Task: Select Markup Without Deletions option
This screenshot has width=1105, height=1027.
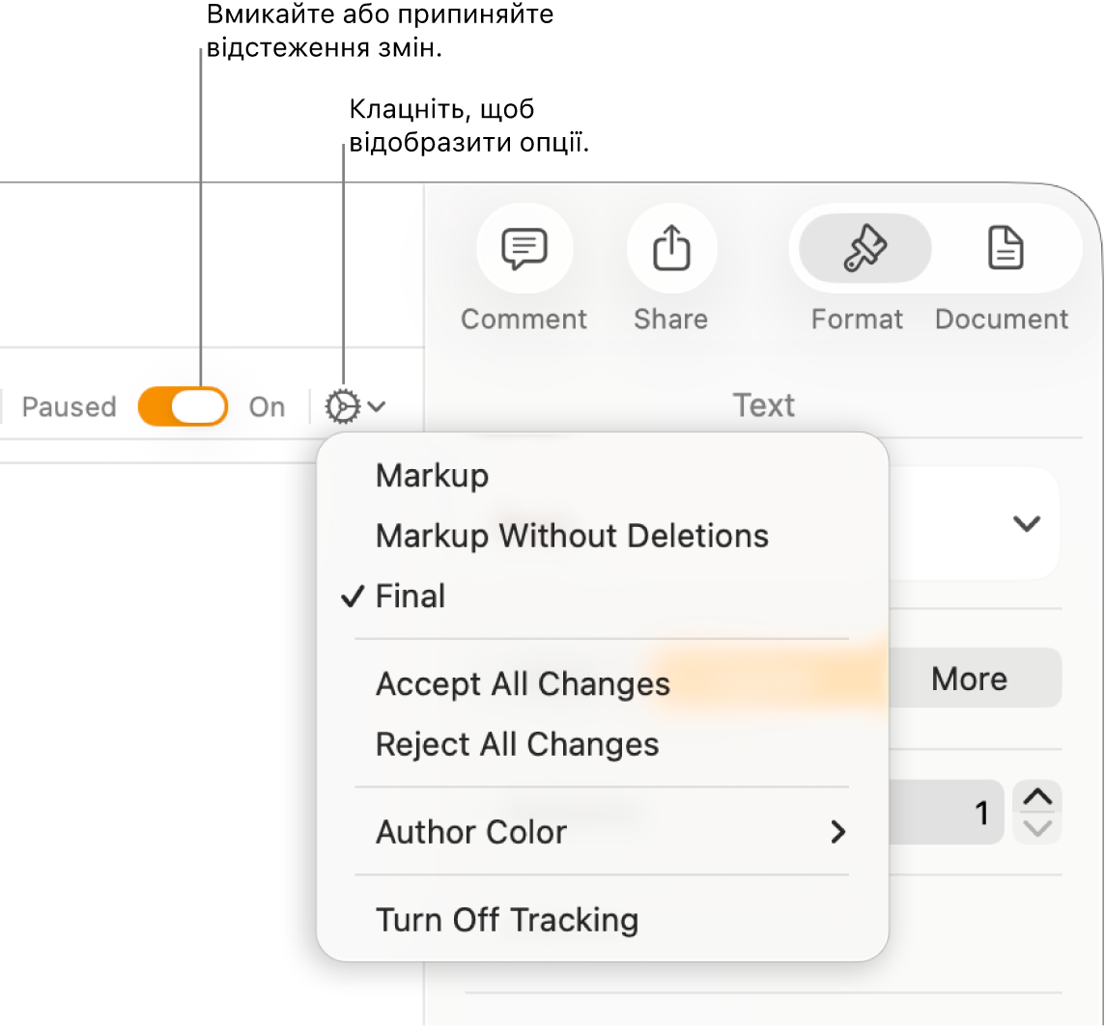Action: pyautogui.click(x=572, y=536)
